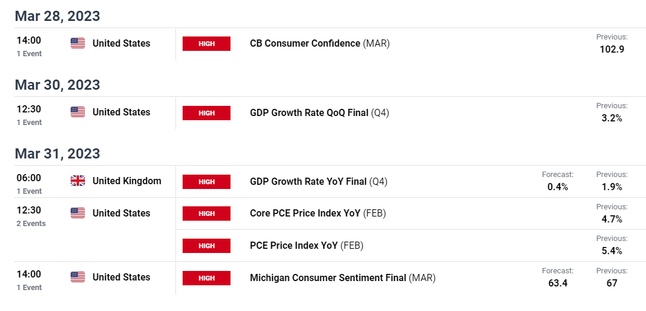
Task: Click the US flag beside Michigan Consumer Sentiment
Action: click(77, 277)
